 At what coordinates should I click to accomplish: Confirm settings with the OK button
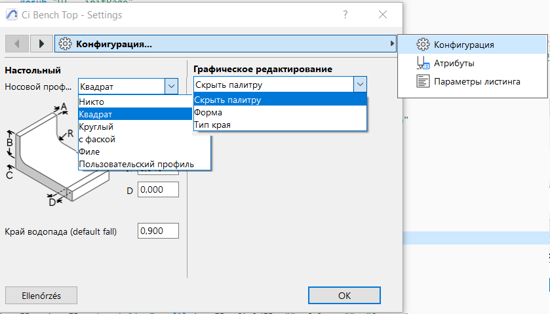tap(344, 296)
